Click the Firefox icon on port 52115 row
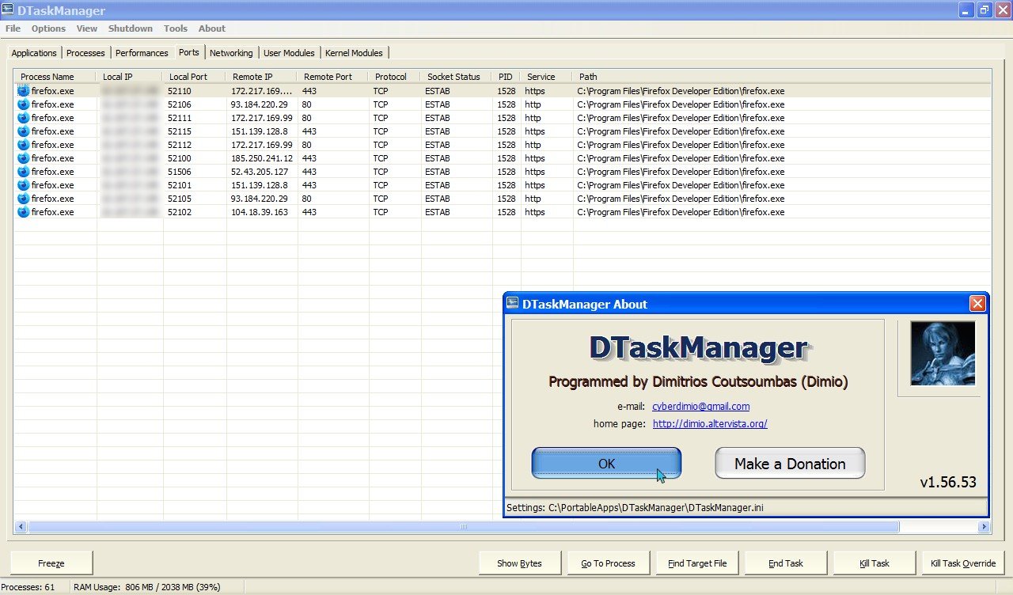Viewport: 1013px width, 595px height. coord(23,131)
